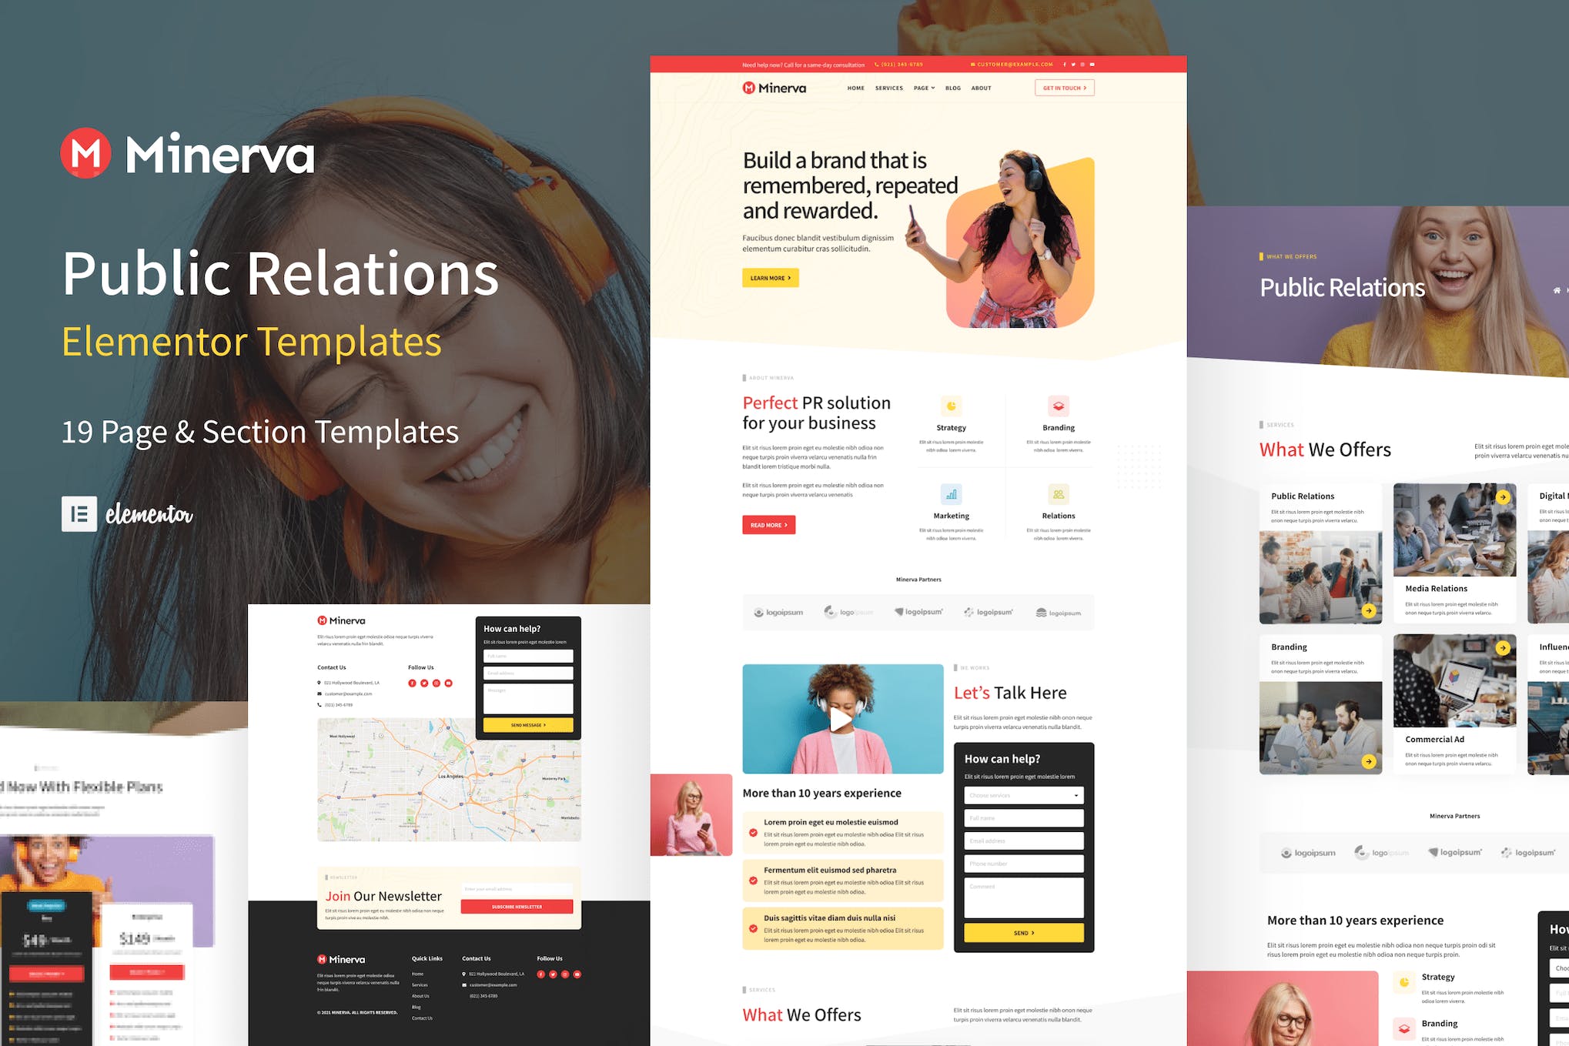Click the ABOUT navigation menu item
The width and height of the screenshot is (1569, 1046).
982,91
